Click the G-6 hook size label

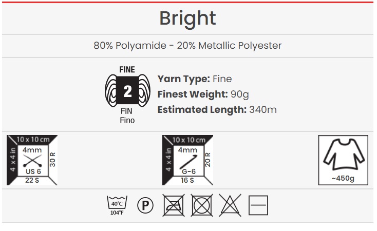[186, 171]
